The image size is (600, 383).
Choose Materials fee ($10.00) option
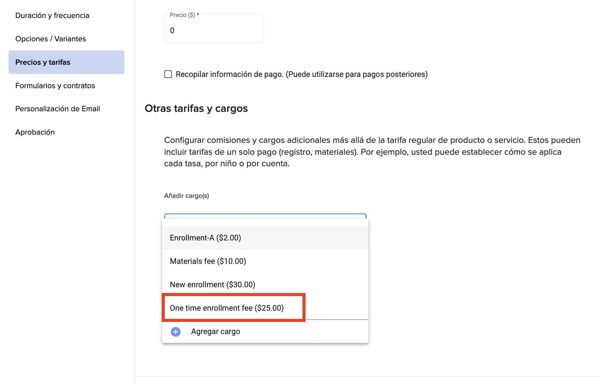pos(208,261)
